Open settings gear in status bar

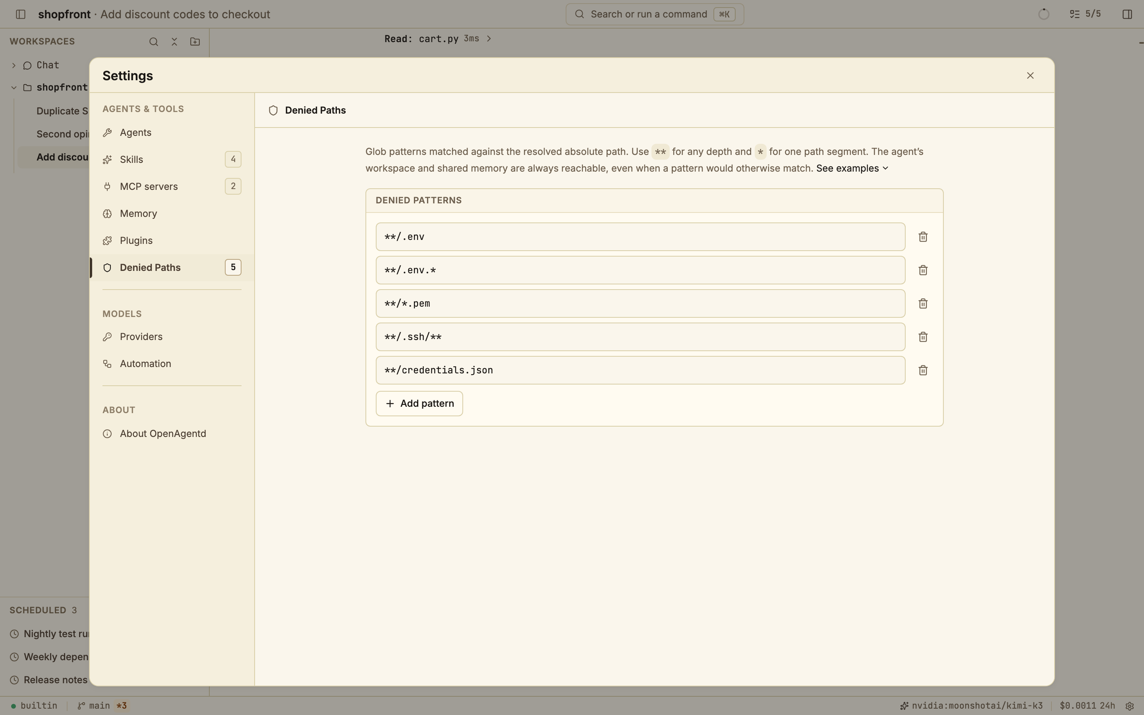[x=1130, y=706]
